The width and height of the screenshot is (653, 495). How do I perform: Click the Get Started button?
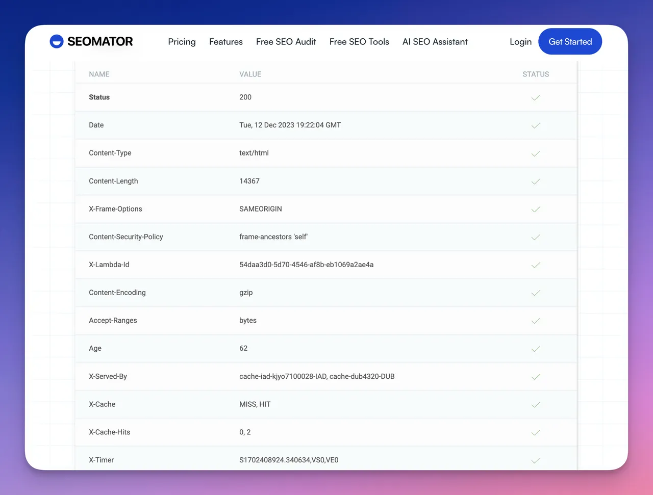pyautogui.click(x=570, y=42)
